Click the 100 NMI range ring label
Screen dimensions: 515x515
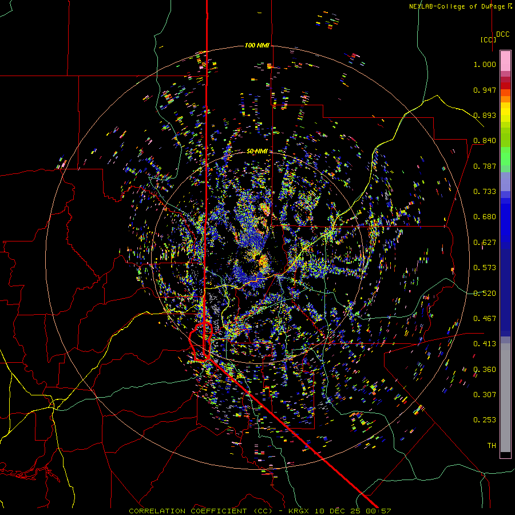[x=256, y=45]
